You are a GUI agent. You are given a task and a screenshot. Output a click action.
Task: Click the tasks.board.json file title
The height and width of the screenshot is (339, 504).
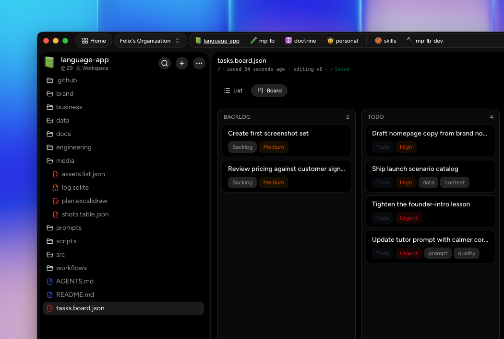(x=242, y=61)
